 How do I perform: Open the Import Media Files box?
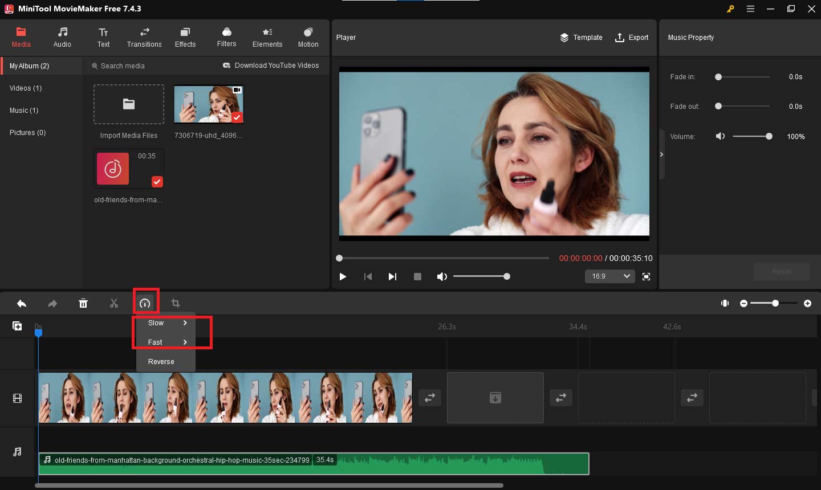point(128,104)
